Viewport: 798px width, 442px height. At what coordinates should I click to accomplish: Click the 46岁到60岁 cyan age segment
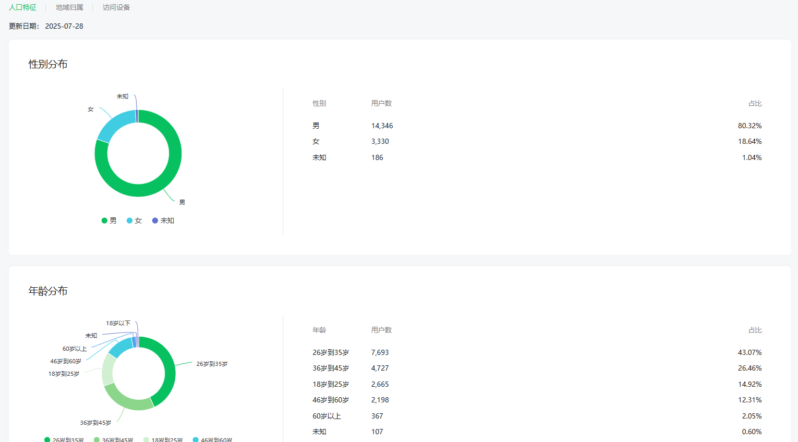(120, 348)
